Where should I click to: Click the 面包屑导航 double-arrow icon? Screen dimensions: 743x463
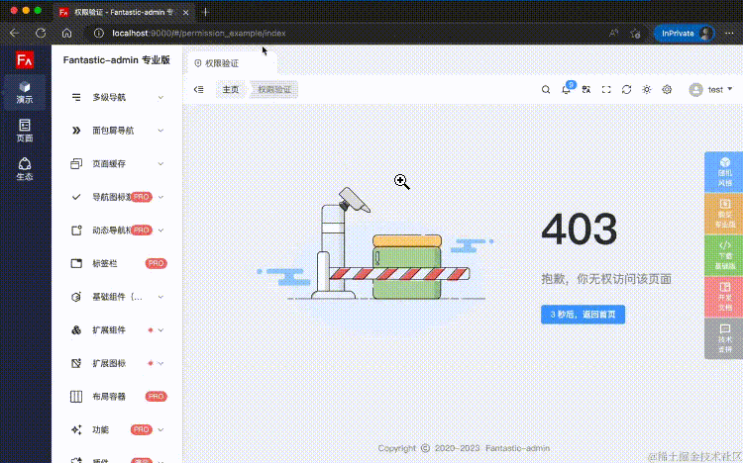click(76, 131)
